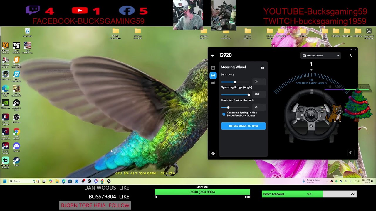Go back with the G920 back arrow
The width and height of the screenshot is (376, 211).
tap(213, 55)
